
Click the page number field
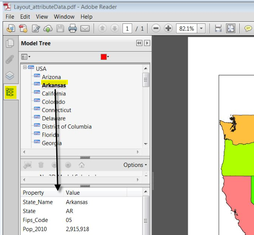click(x=127, y=29)
